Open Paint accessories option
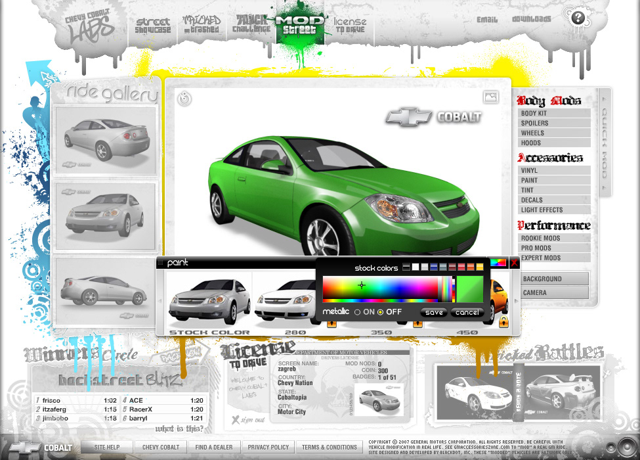This screenshot has width=640, height=460. 554,180
